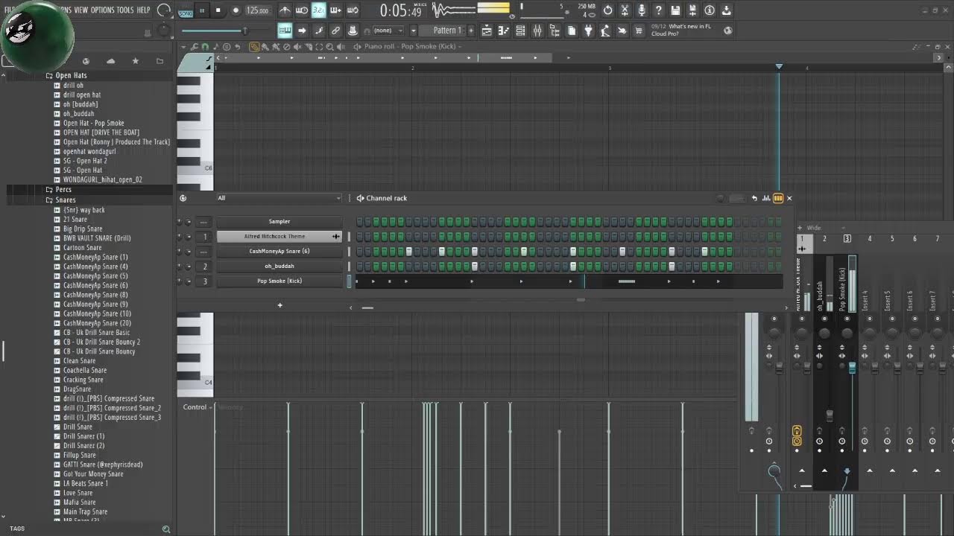Open the Plugin picker plug icon
Screen dimensions: 954x536
tap(588, 31)
